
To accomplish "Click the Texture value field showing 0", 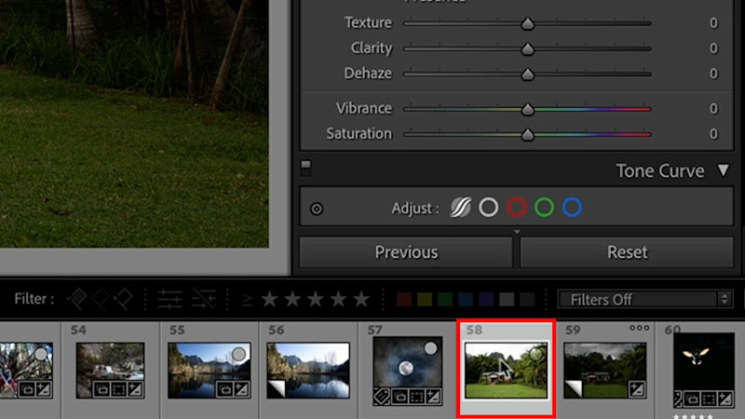I will tap(713, 22).
